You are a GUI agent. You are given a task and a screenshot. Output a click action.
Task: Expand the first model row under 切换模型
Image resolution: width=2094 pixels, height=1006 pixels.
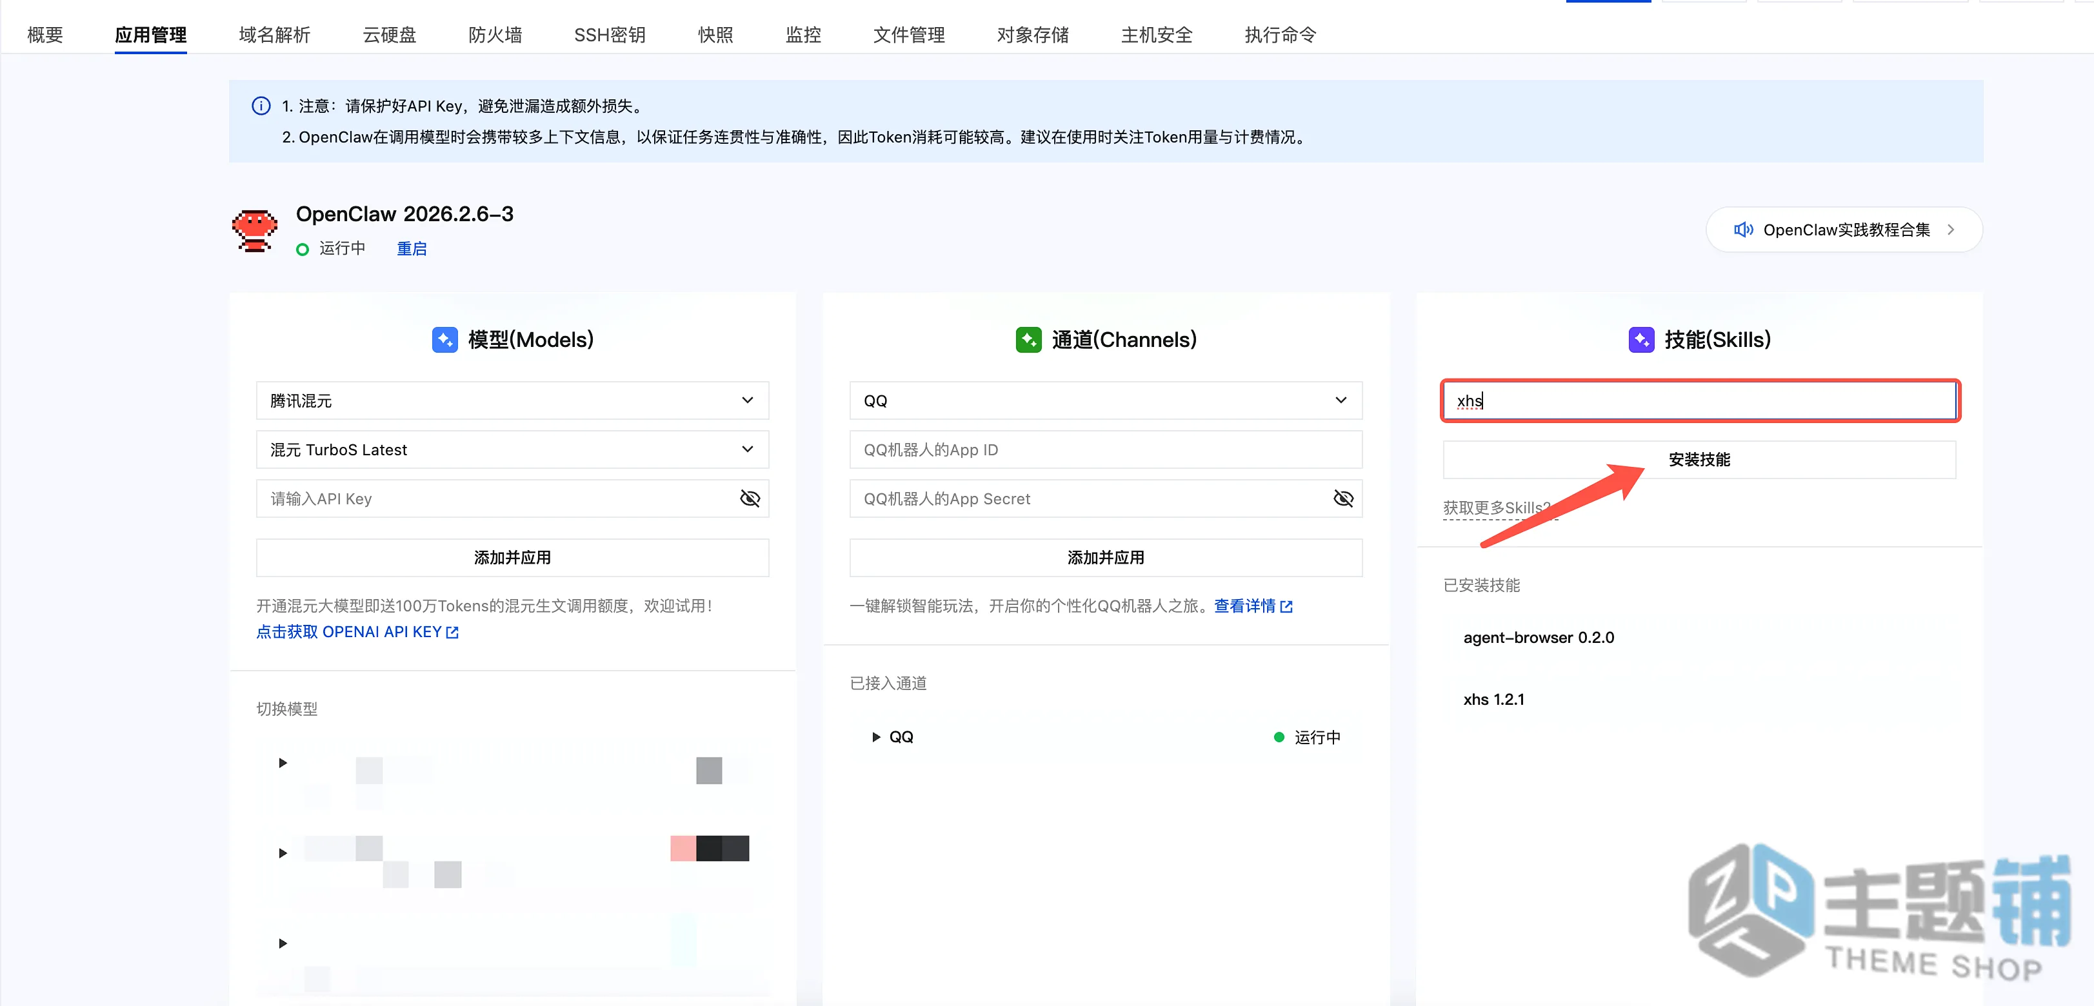click(283, 763)
